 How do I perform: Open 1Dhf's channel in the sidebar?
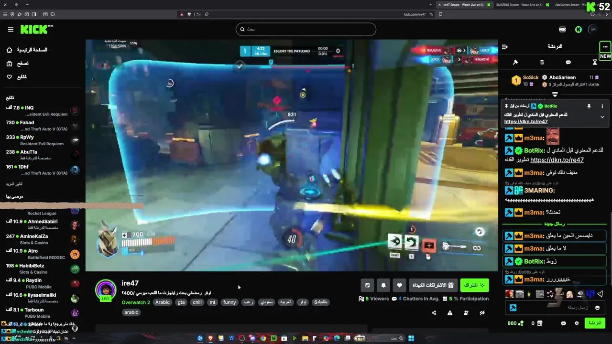click(x=42, y=170)
